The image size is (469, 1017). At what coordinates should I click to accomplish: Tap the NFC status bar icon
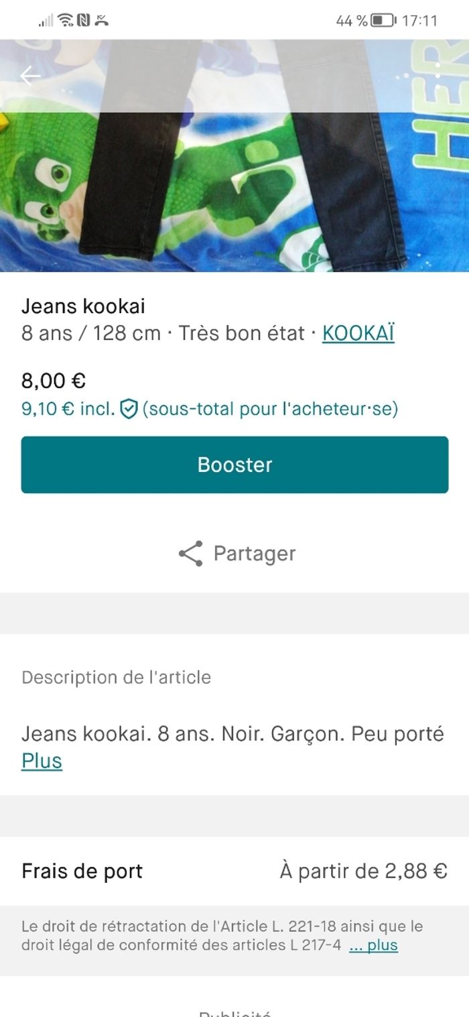(x=84, y=20)
